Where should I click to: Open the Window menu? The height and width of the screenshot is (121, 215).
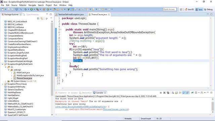pyautogui.click(x=63, y=5)
